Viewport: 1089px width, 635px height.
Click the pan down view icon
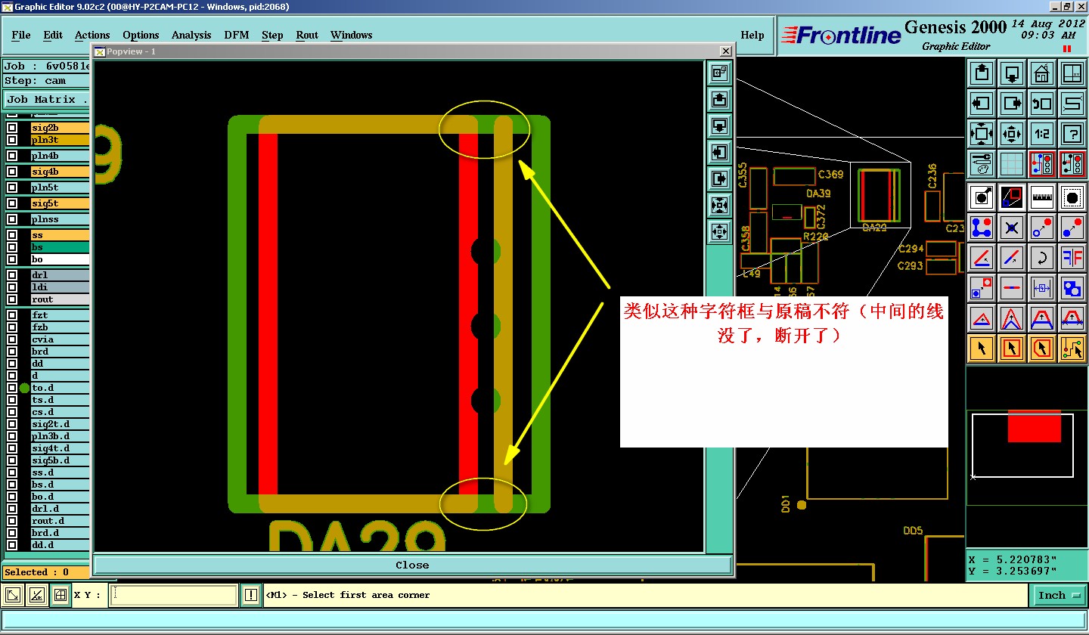(x=1012, y=73)
